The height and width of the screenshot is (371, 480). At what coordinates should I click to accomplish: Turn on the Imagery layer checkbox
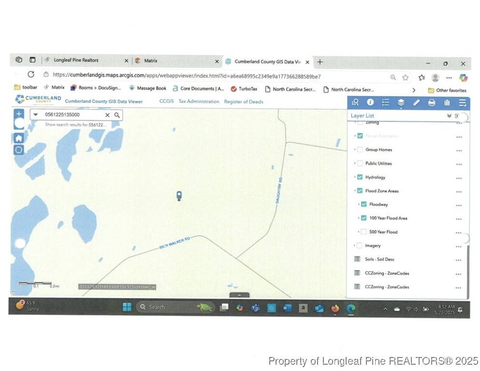click(x=360, y=246)
